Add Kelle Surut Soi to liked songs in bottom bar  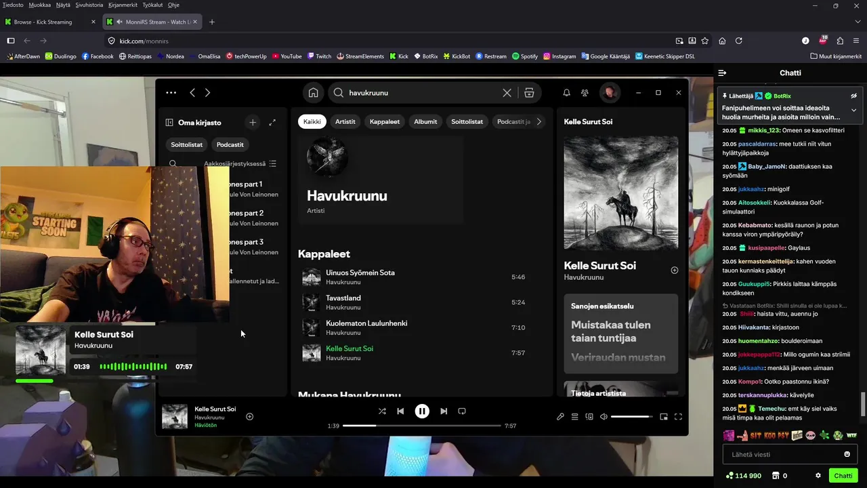pos(249,417)
